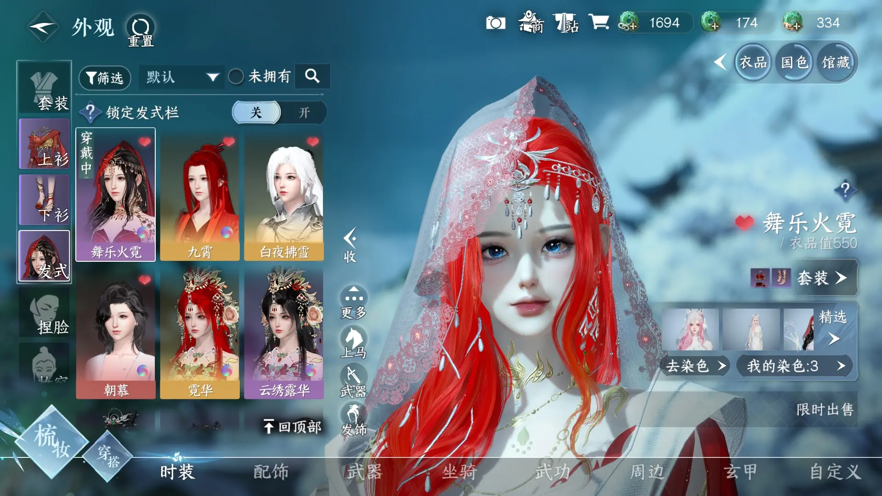
Task: Switch to the 配饰 tab
Action: pos(271,472)
